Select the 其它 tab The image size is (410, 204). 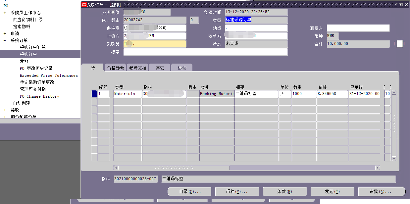[159, 67]
